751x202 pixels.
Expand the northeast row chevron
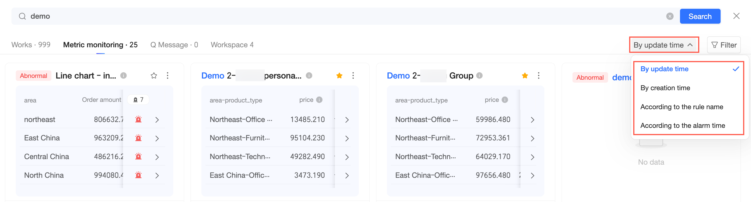coord(157,120)
